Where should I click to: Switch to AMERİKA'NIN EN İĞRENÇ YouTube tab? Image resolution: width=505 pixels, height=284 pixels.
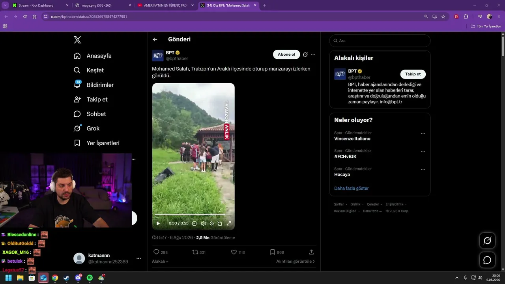coord(165,6)
